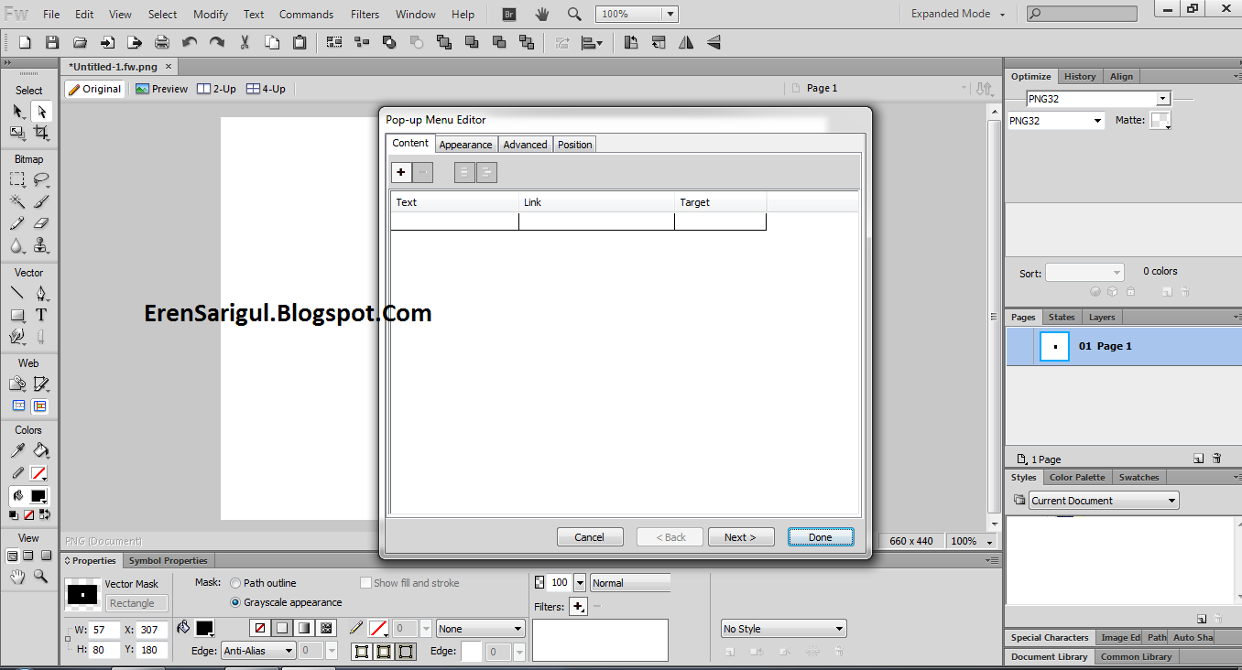The height and width of the screenshot is (670, 1242).
Task: Select the Magic Wand tool
Action: 17,201
